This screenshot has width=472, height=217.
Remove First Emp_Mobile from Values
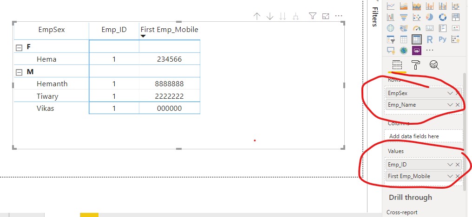click(458, 176)
